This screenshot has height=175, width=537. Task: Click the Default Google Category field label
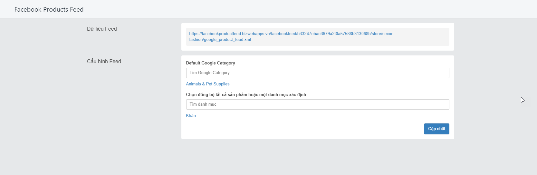click(x=210, y=63)
